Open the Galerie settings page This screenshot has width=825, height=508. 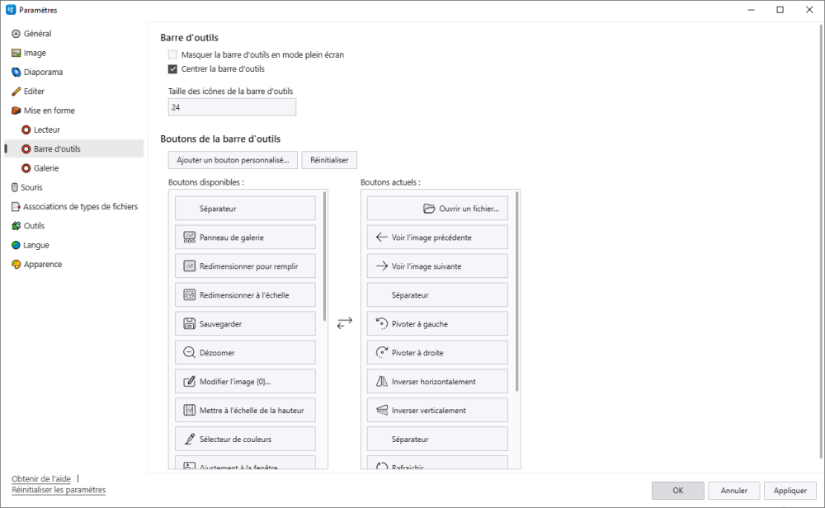[45, 168]
